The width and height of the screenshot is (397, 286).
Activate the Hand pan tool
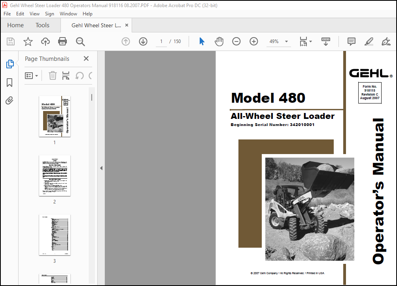coord(219,41)
